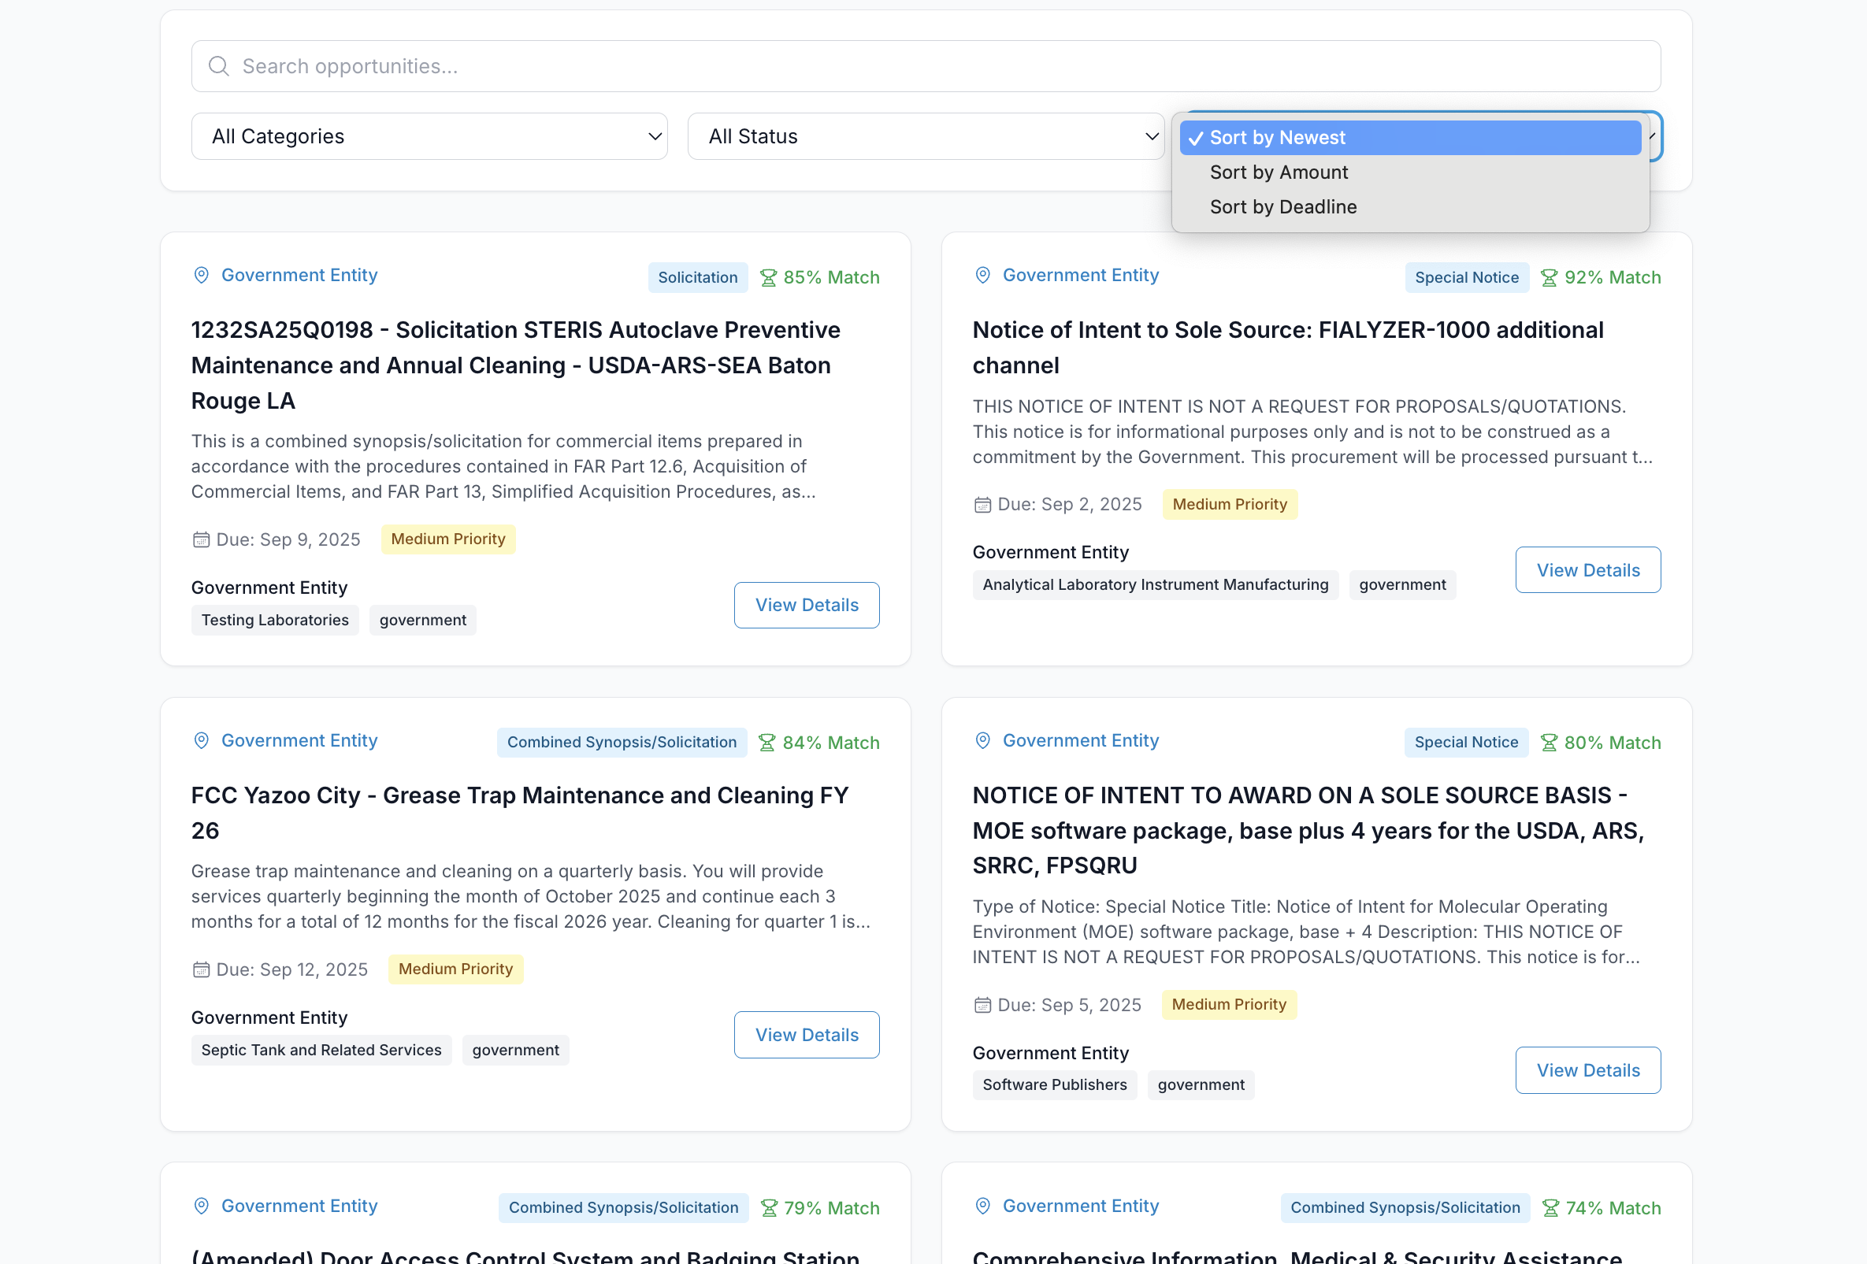Click View Details on the Grease Trap card

807,1034
